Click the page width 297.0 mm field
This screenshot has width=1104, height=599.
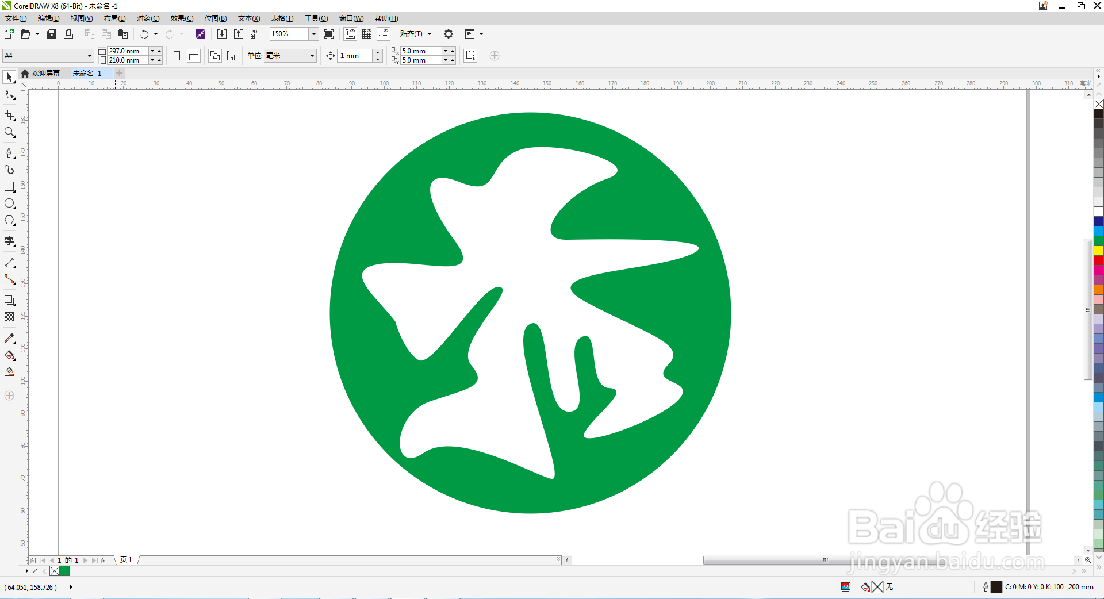coord(128,51)
